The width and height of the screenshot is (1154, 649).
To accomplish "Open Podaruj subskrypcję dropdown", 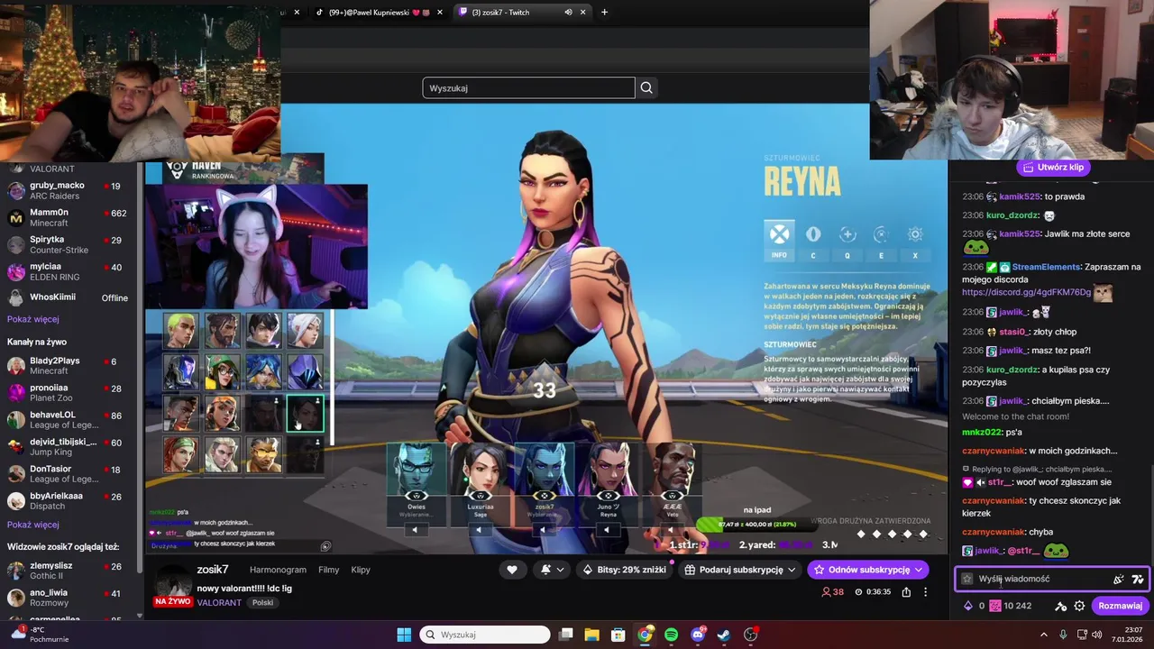I will 740,570.
